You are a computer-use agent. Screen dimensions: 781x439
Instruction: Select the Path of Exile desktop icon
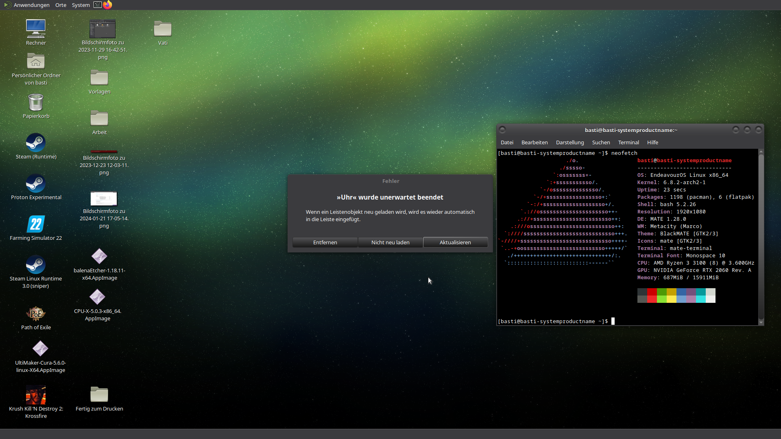(x=36, y=314)
